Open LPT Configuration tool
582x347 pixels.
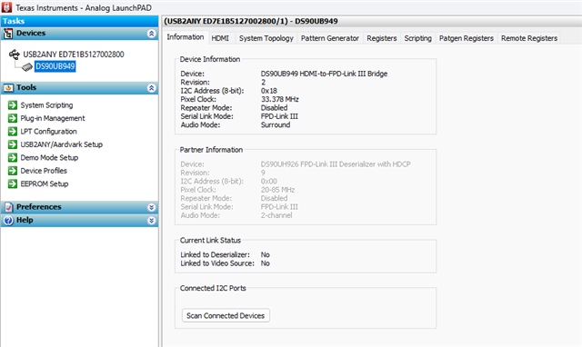[48, 131]
